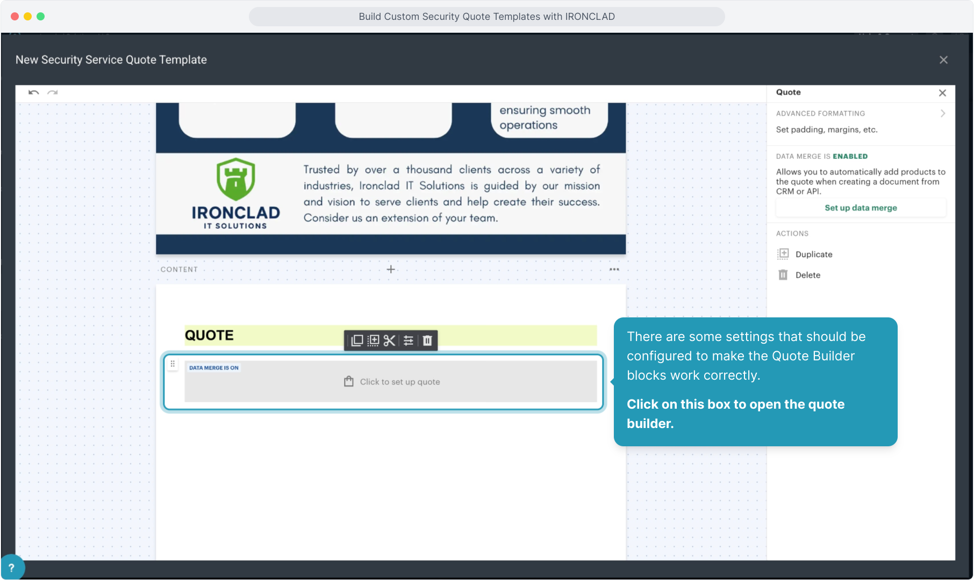The width and height of the screenshot is (974, 580).
Task: Cut the block with the scissors icon
Action: tap(390, 340)
